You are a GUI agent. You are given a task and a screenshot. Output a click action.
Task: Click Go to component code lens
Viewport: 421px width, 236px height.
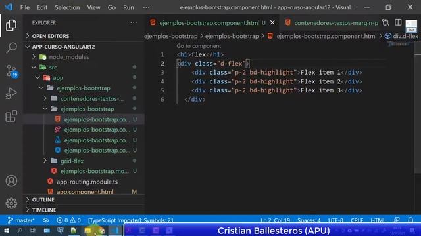click(199, 46)
